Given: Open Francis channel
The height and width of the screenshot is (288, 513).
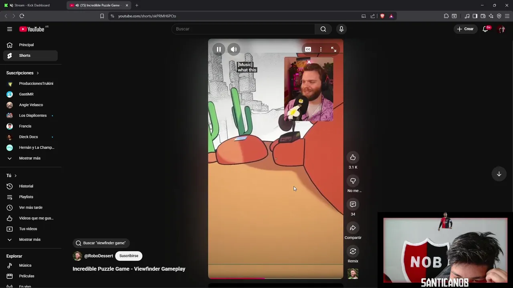Looking at the screenshot, I should click(x=30, y=126).
